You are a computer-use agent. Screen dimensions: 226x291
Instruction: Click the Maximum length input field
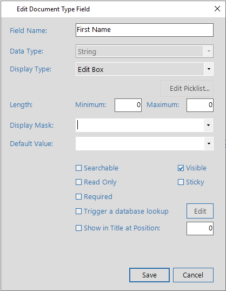click(200, 105)
